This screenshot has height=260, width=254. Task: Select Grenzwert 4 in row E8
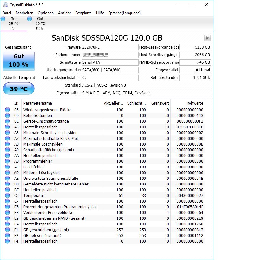[x=168, y=212]
